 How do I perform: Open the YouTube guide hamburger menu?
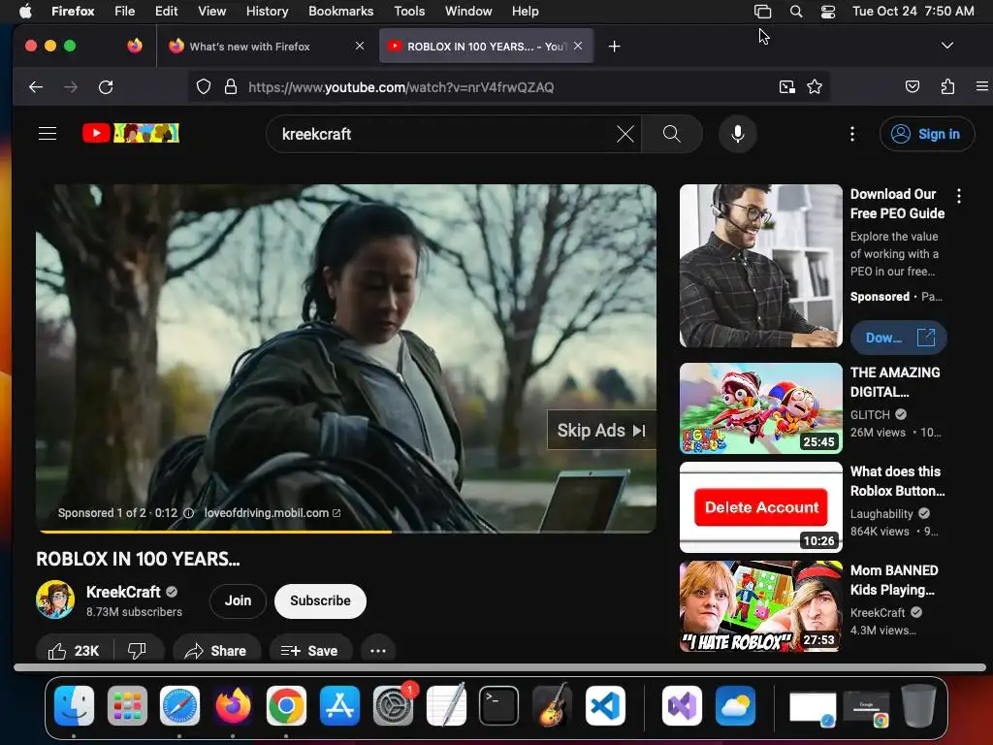tap(48, 134)
